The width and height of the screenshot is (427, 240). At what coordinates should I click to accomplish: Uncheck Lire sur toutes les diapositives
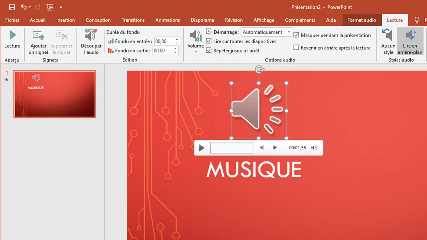point(209,41)
